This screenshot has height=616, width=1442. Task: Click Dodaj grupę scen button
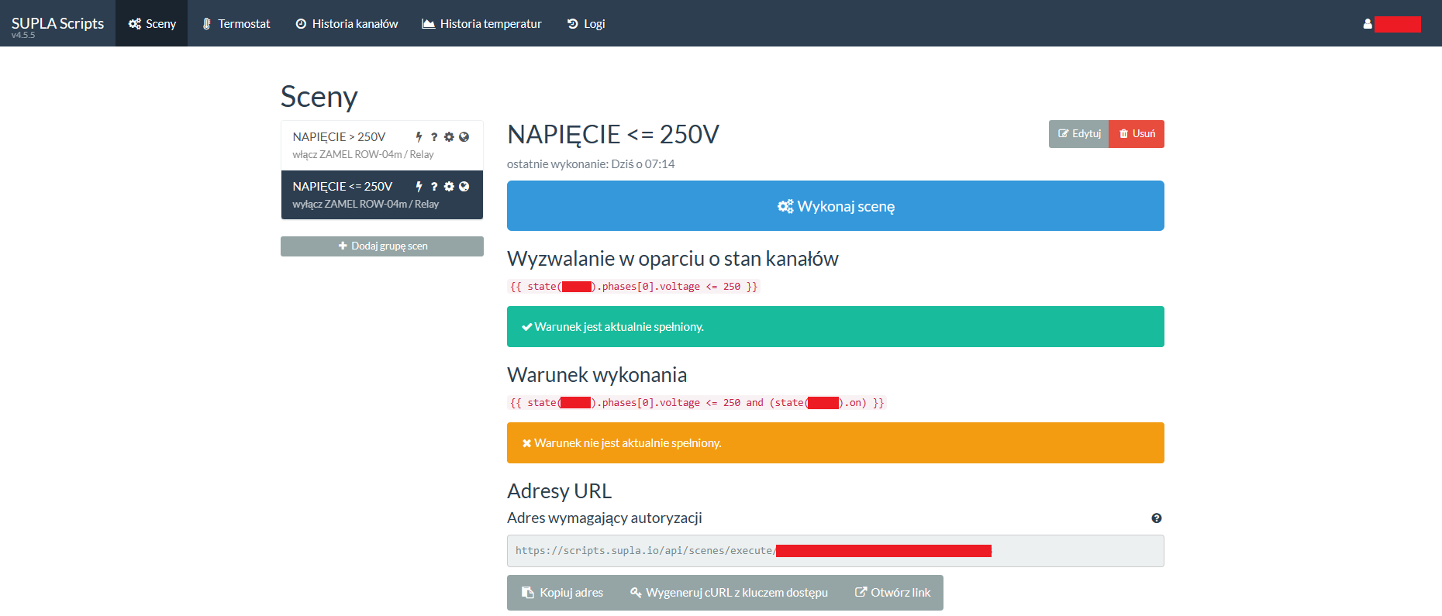pyautogui.click(x=382, y=246)
